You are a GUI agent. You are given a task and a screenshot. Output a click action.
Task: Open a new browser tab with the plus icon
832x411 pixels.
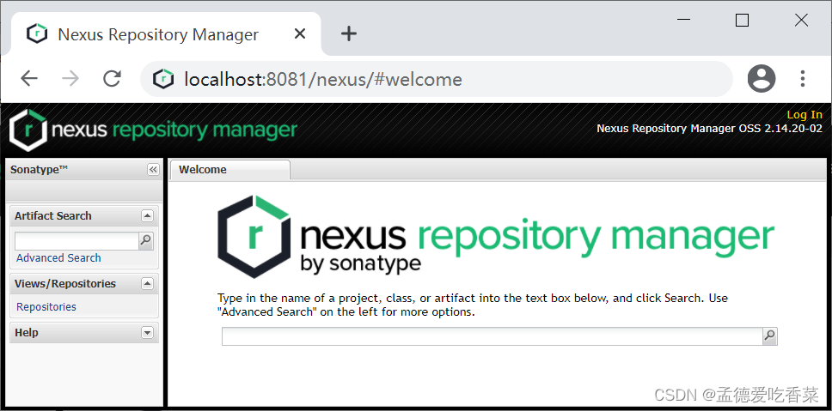(349, 34)
